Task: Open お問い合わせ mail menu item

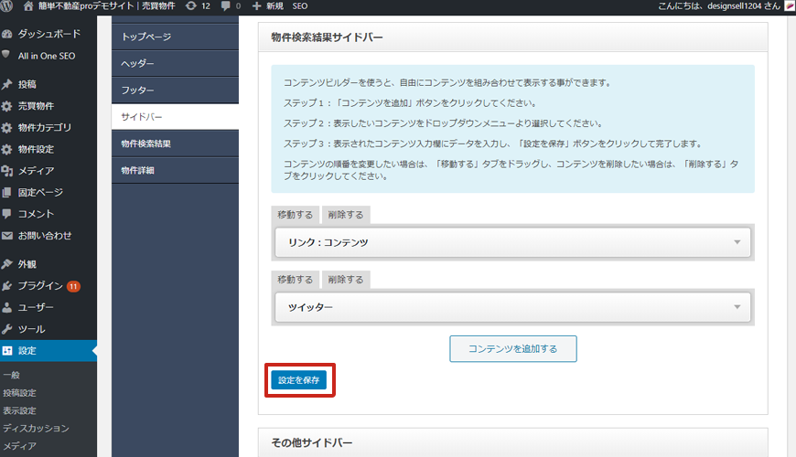Action: tap(44, 236)
